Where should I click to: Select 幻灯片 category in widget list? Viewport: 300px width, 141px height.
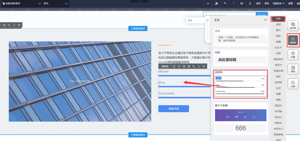[x=278, y=47]
